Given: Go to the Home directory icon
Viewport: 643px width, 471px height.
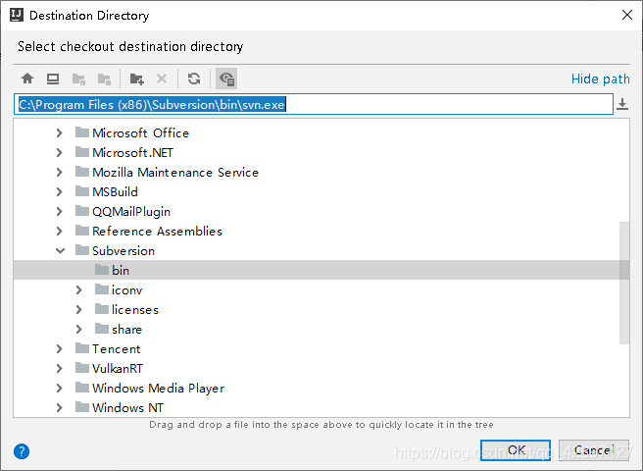Looking at the screenshot, I should pos(27,78).
